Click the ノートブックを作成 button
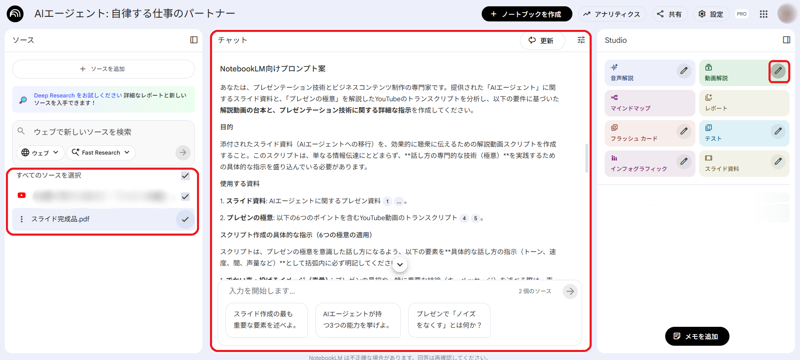Viewport: 800px width, 360px height. click(527, 14)
